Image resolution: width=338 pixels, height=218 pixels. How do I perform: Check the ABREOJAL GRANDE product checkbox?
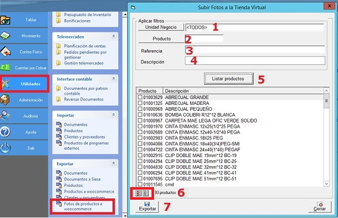[x=140, y=97]
